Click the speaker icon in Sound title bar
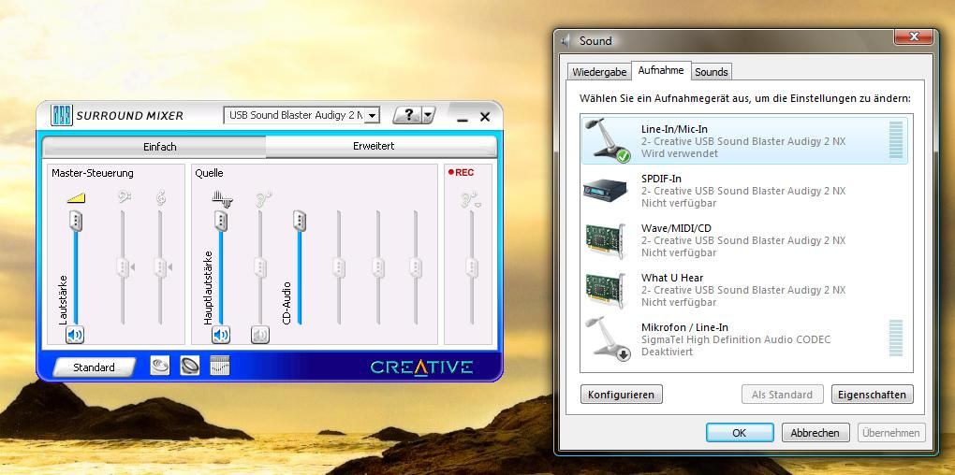Image resolution: width=955 pixels, height=475 pixels. pos(566,41)
